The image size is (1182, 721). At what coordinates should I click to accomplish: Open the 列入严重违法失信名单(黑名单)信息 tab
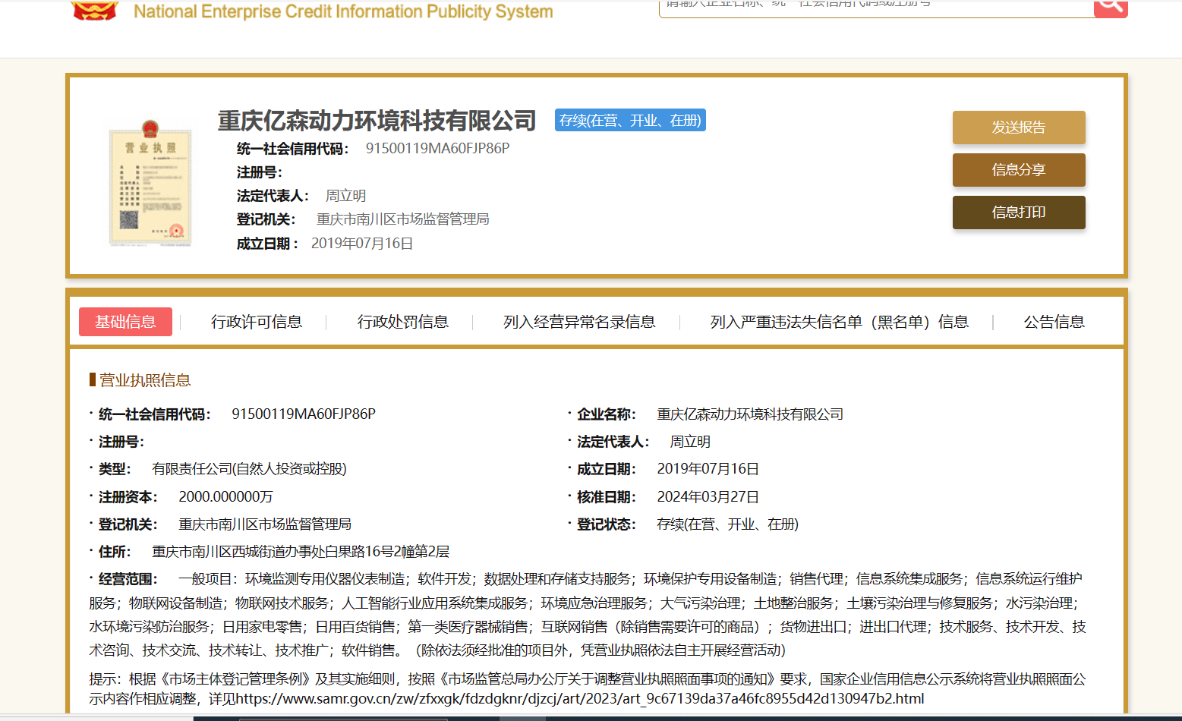(840, 322)
